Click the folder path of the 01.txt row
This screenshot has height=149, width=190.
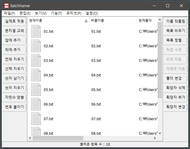pyautogui.click(x=148, y=31)
